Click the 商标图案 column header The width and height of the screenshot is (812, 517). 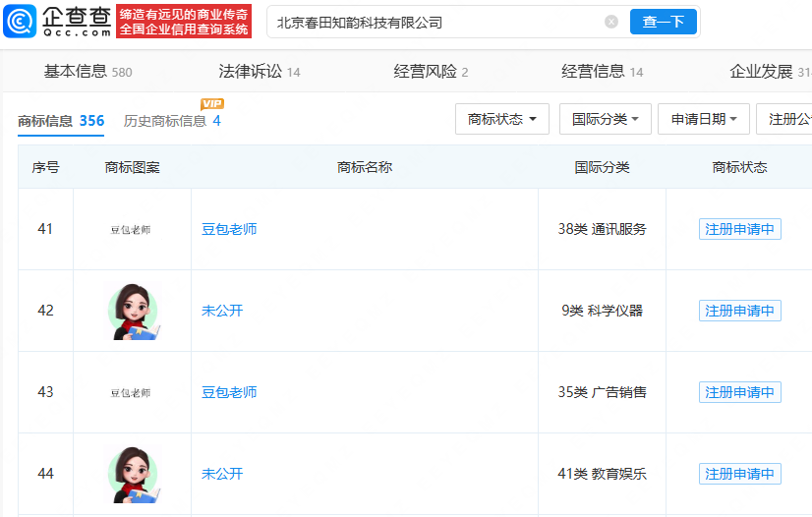point(132,167)
